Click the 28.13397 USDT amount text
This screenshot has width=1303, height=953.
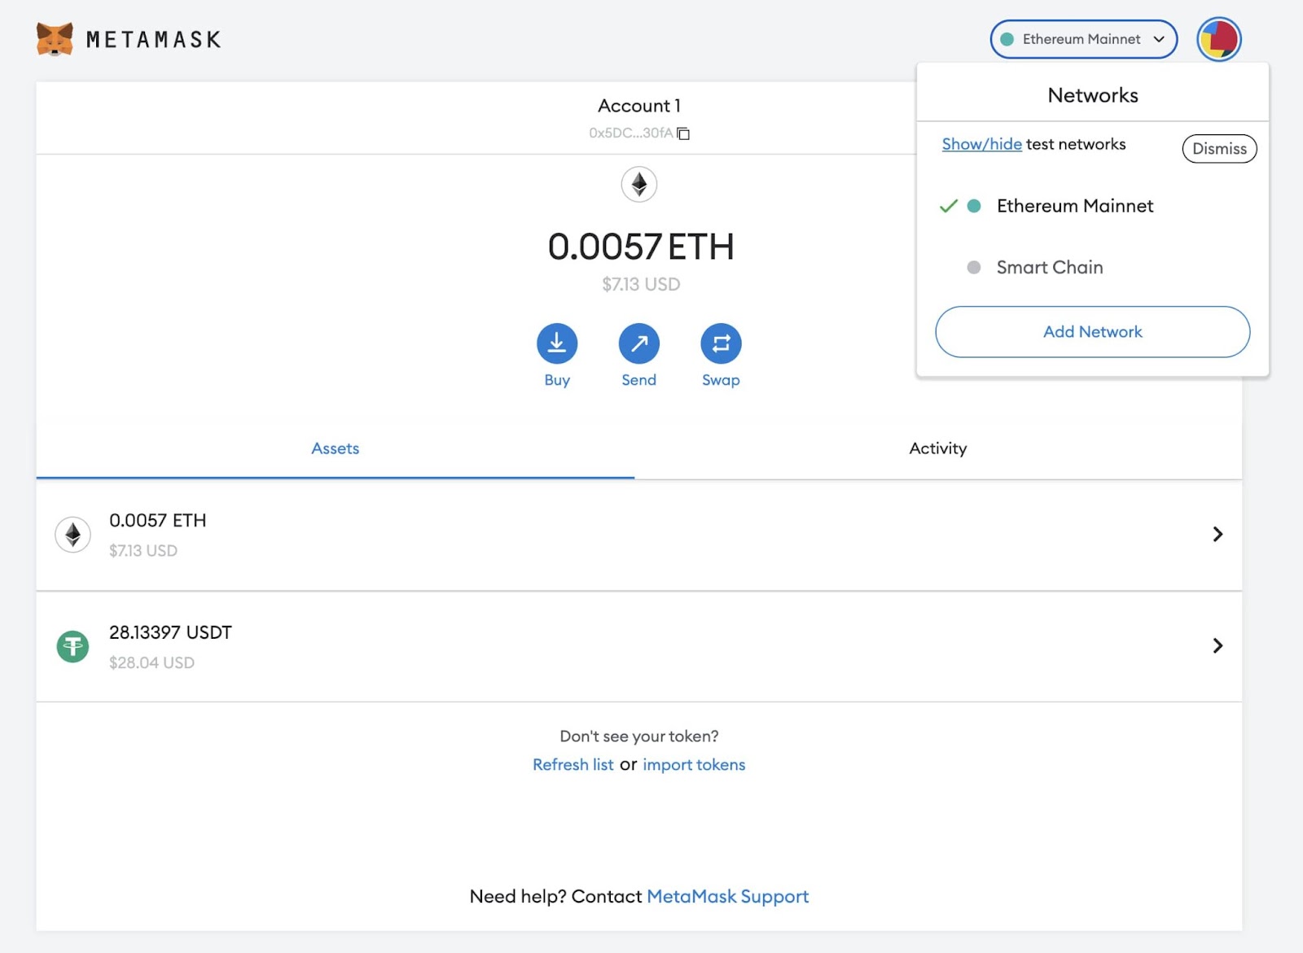170,632
